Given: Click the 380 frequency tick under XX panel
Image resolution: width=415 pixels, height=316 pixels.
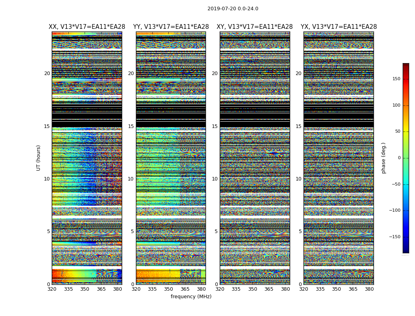Looking at the screenshot, I should tap(117, 289).
